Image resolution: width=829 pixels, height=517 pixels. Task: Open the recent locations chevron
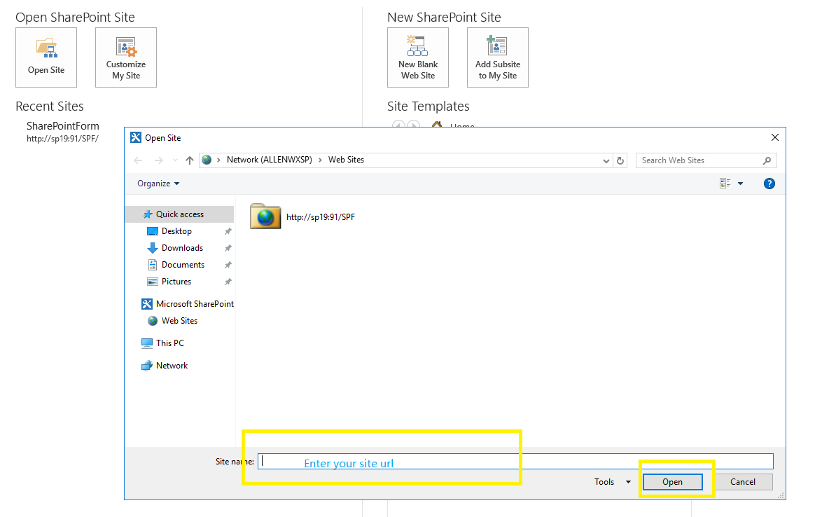click(x=176, y=160)
